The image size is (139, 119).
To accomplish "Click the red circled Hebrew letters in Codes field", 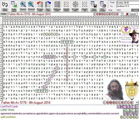I will [x=106, y=14].
